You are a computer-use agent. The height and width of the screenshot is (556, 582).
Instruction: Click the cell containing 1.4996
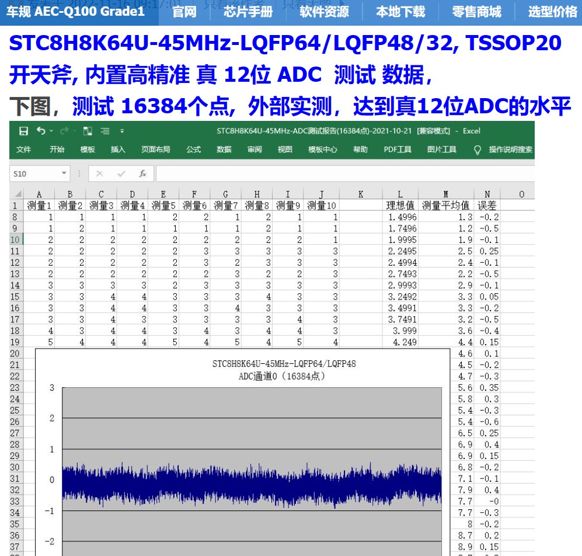(x=400, y=217)
